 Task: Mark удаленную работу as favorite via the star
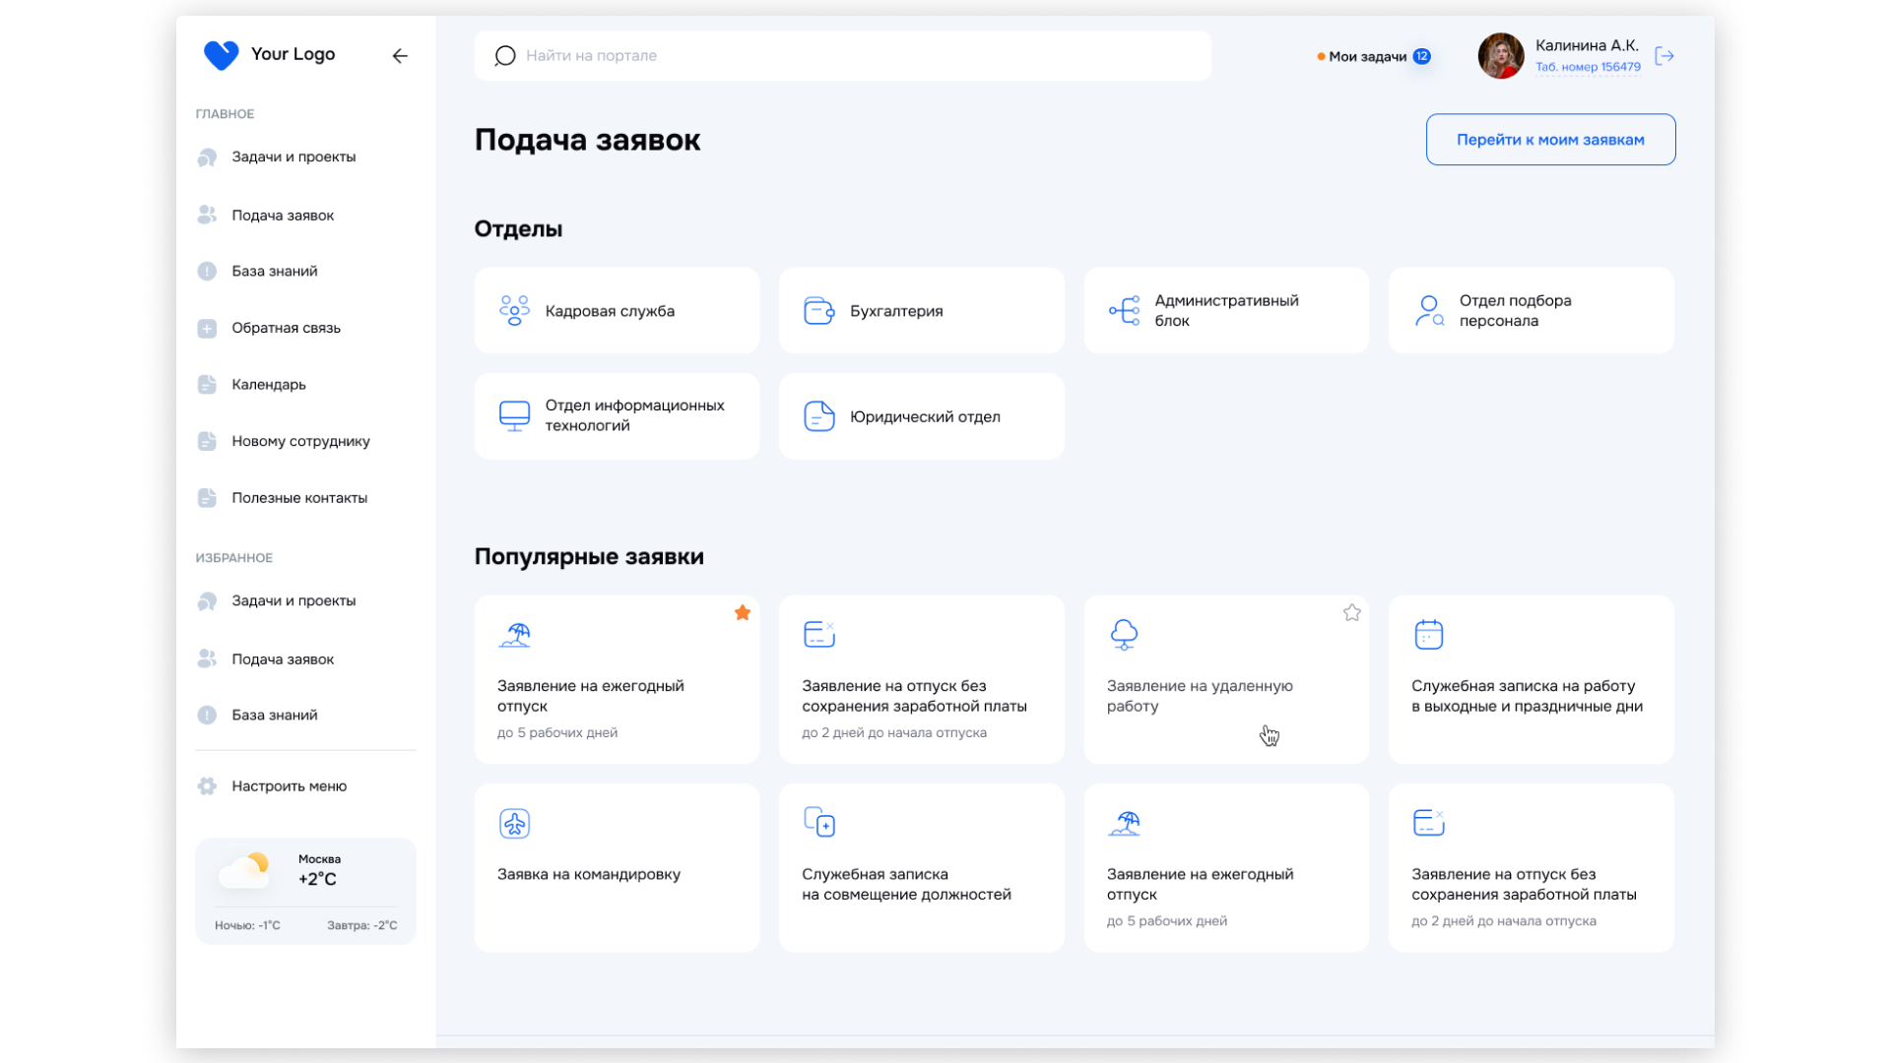[x=1352, y=613]
